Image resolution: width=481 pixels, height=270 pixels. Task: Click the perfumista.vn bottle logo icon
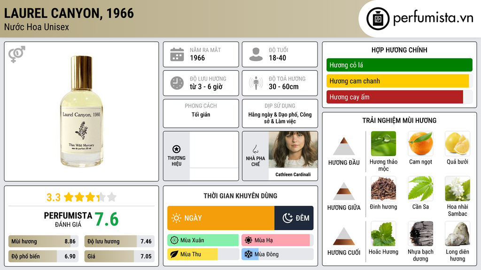[x=378, y=19]
